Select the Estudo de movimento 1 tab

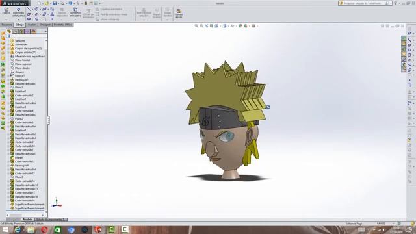[x=51, y=220]
